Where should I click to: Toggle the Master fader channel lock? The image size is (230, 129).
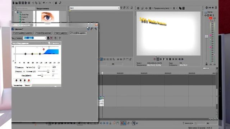tap(206, 64)
